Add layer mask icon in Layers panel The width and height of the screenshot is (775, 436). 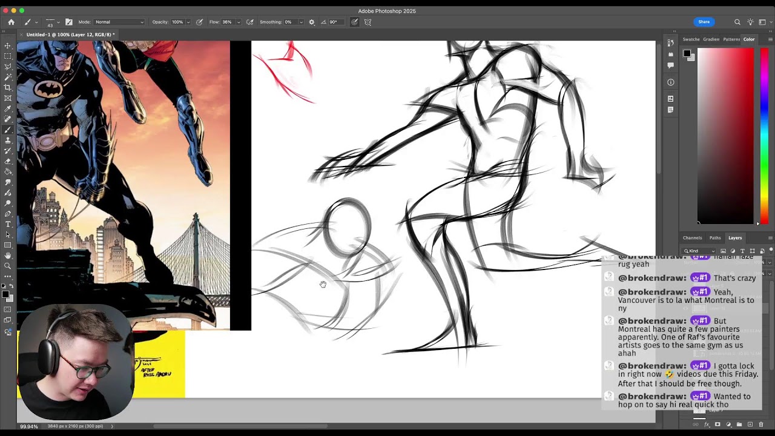717,424
